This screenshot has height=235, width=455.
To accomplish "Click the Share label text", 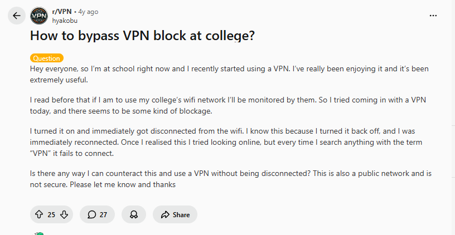I will (x=181, y=214).
